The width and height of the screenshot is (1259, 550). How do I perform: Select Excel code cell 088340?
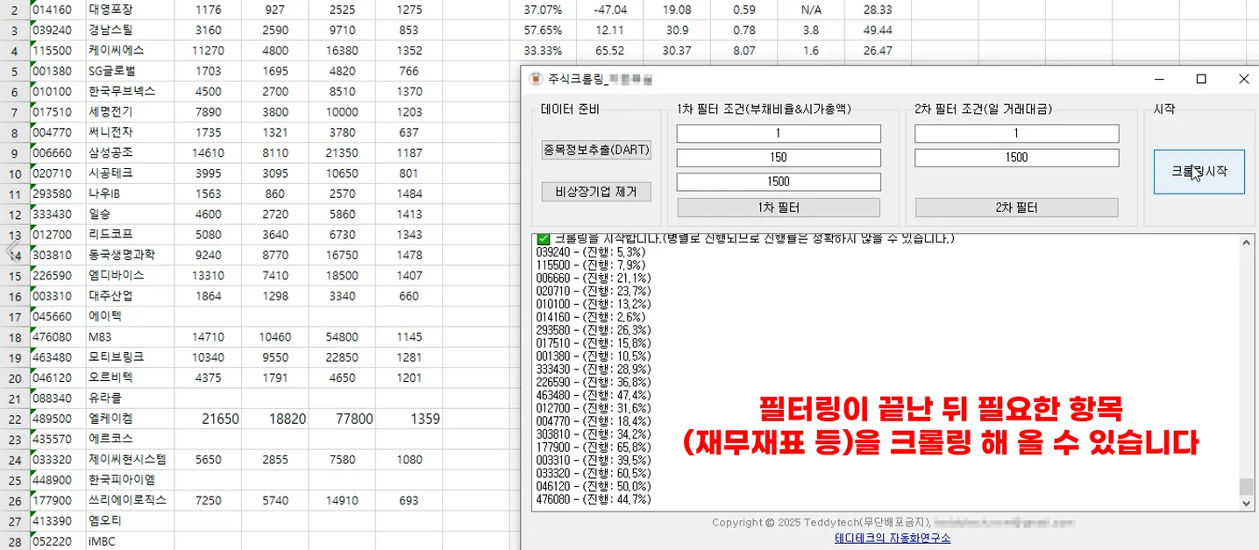point(58,398)
